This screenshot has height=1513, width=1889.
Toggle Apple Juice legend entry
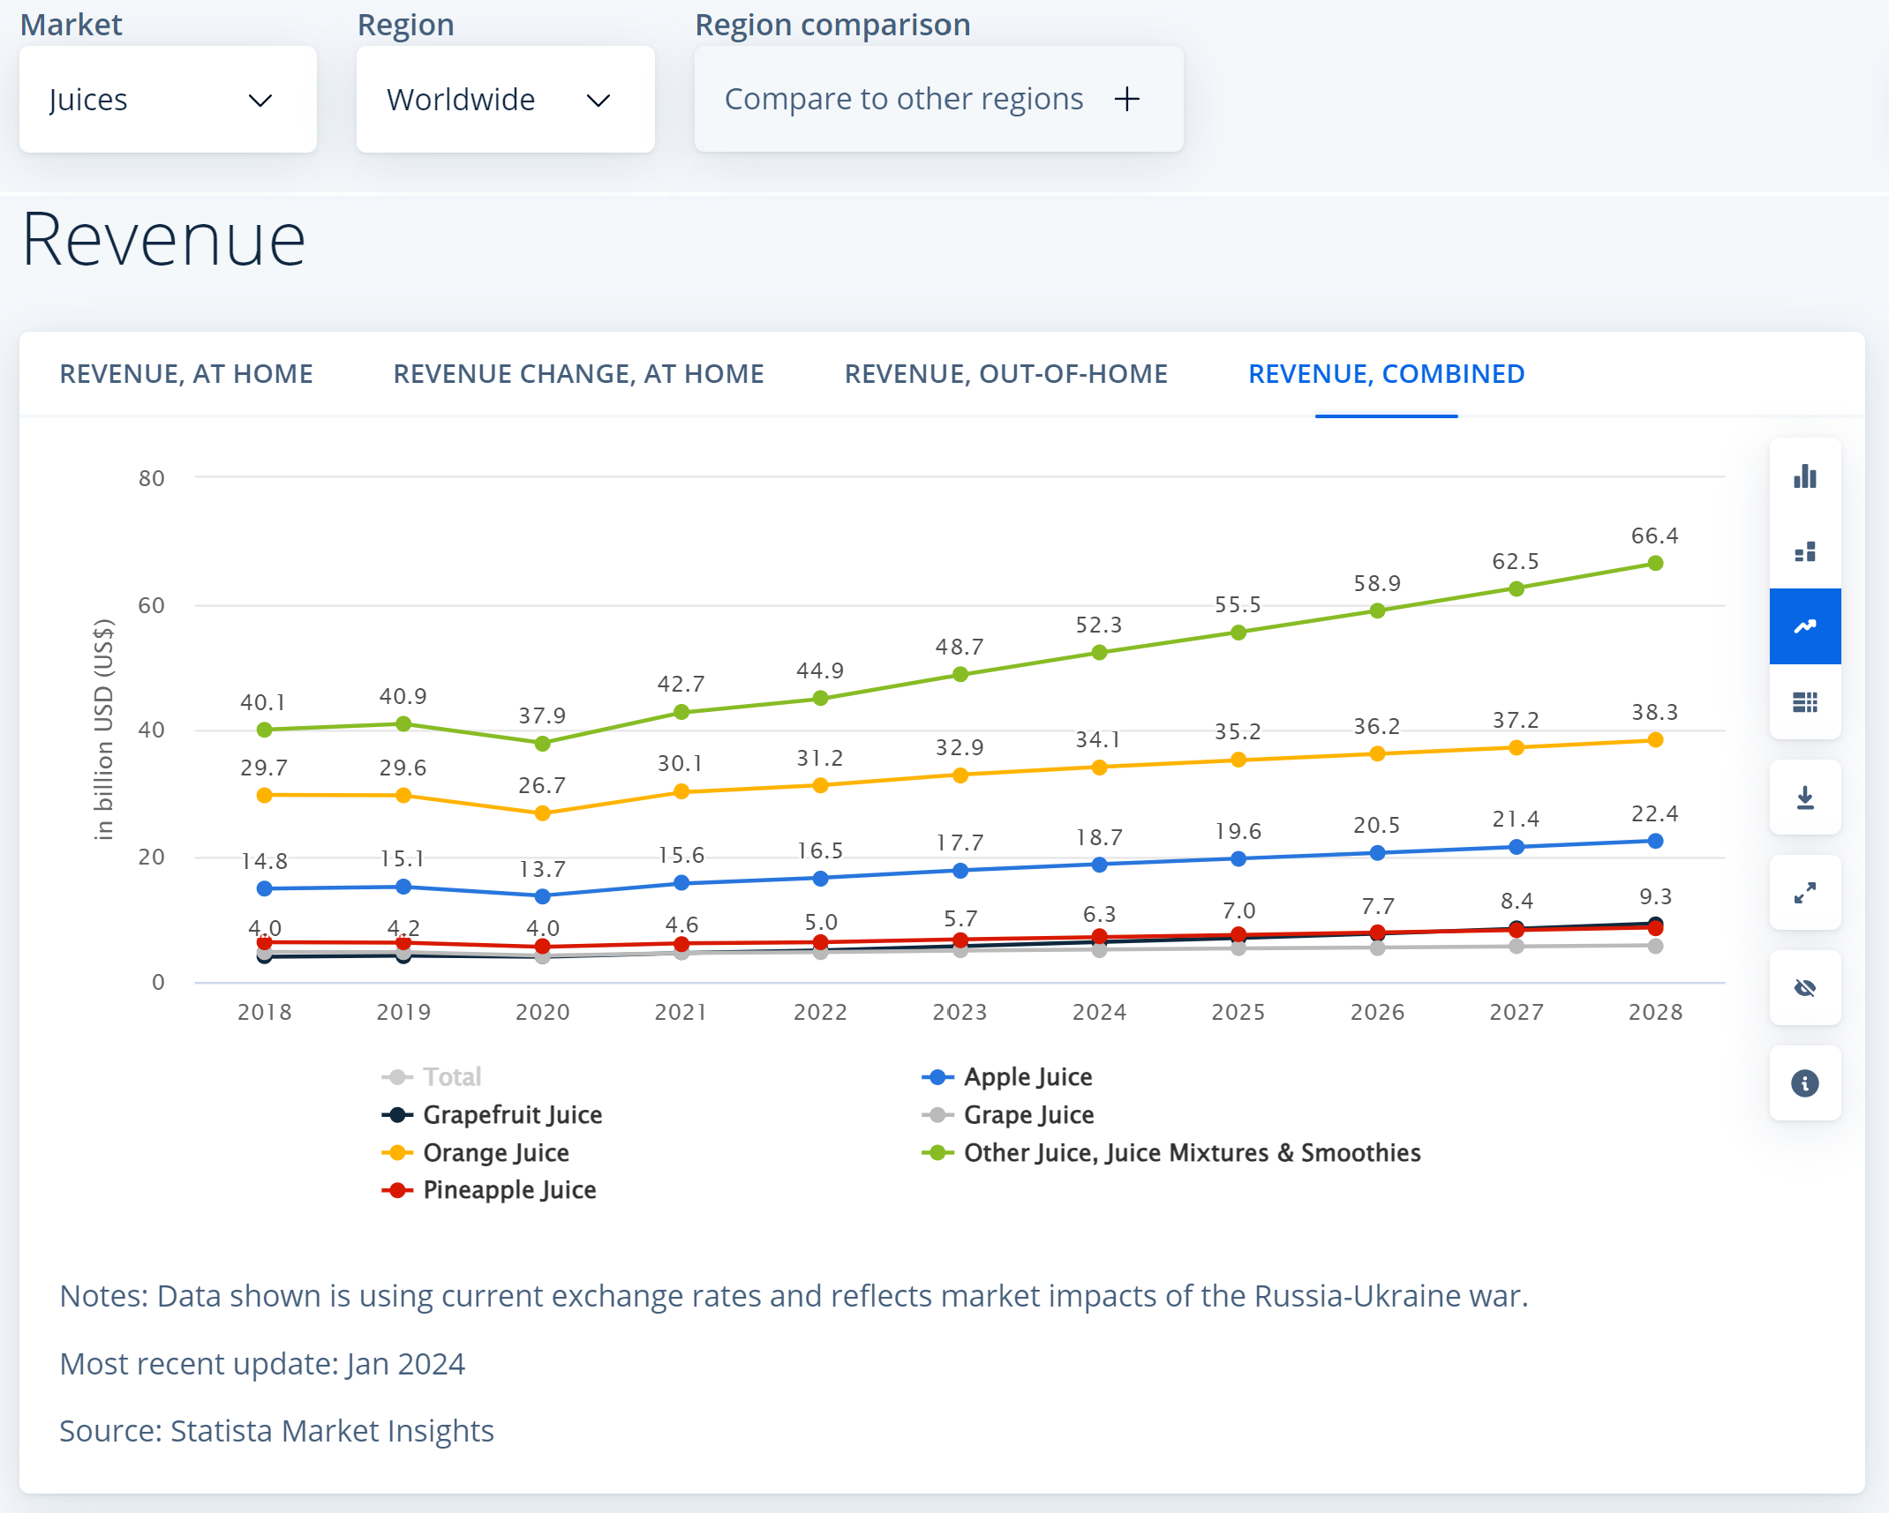[x=1027, y=1077]
